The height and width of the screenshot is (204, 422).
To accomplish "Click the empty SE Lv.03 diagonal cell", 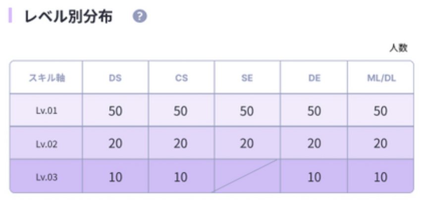I will (x=247, y=176).
